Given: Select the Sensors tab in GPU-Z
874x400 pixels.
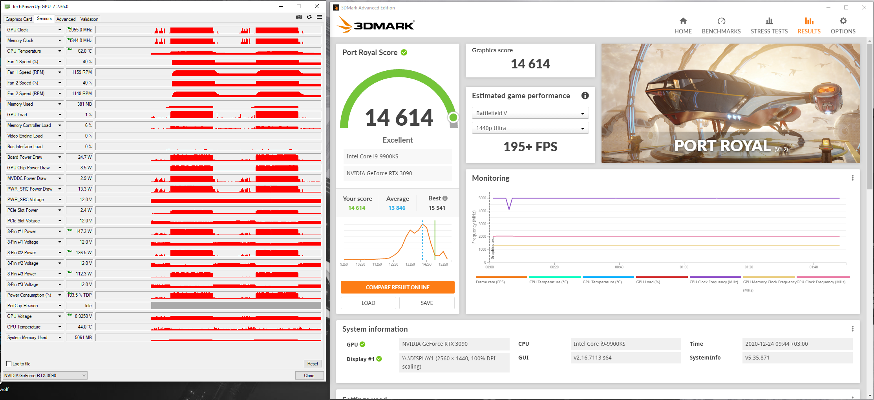Looking at the screenshot, I should 44,18.
